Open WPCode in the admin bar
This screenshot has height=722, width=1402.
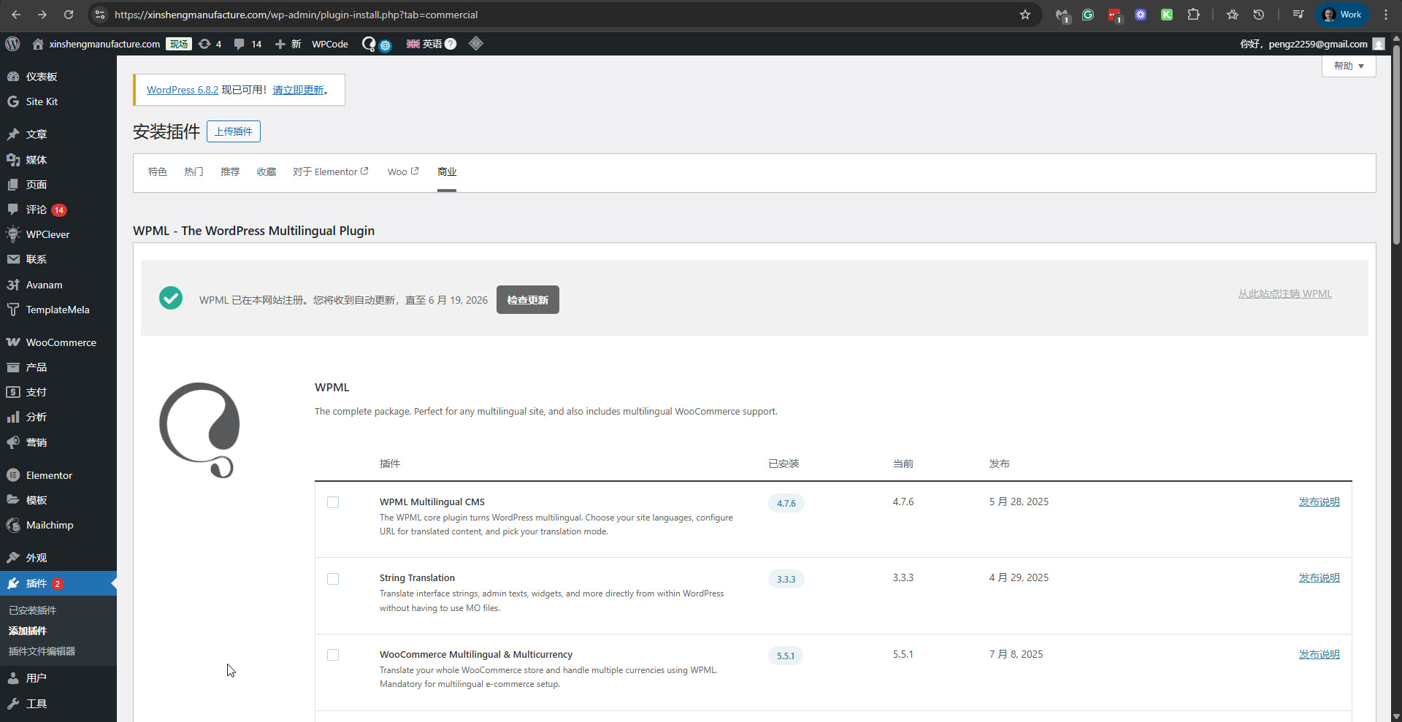[x=330, y=44]
